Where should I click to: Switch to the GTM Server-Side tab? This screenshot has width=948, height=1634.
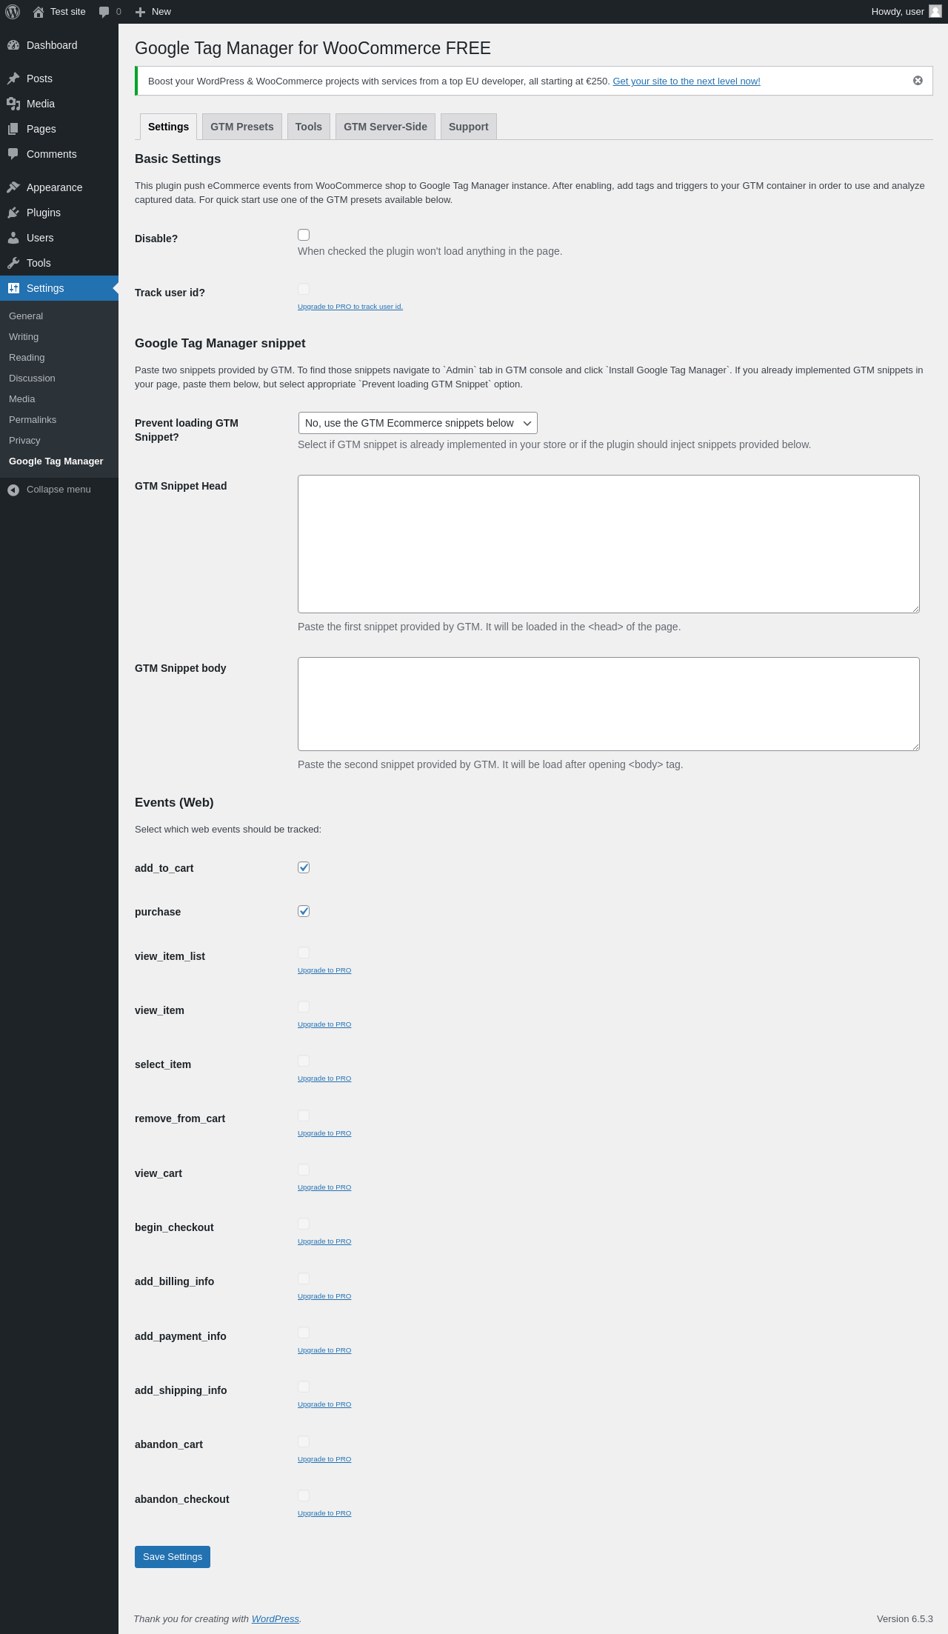(x=385, y=127)
